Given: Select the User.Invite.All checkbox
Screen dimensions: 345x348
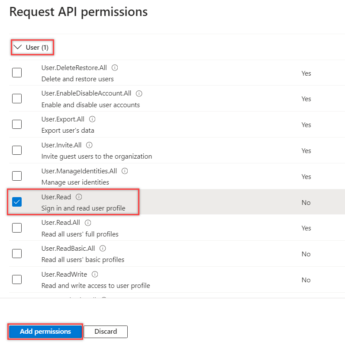Looking at the screenshot, I should click(x=17, y=150).
